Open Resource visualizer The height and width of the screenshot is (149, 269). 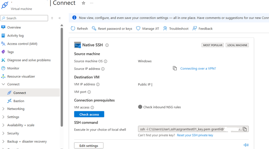(21, 76)
